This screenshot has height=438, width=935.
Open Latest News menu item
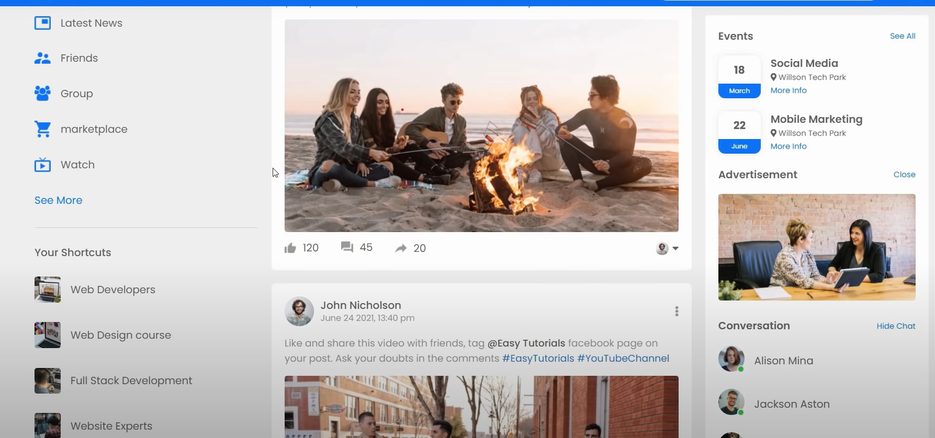78,23
